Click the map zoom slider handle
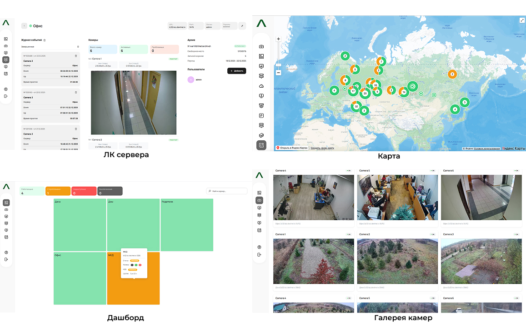526x327 pixels. click(x=278, y=66)
